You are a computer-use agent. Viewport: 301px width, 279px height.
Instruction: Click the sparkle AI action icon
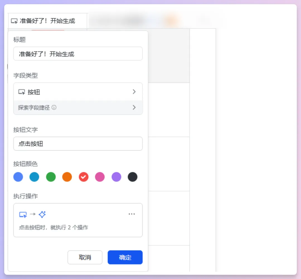click(x=42, y=215)
